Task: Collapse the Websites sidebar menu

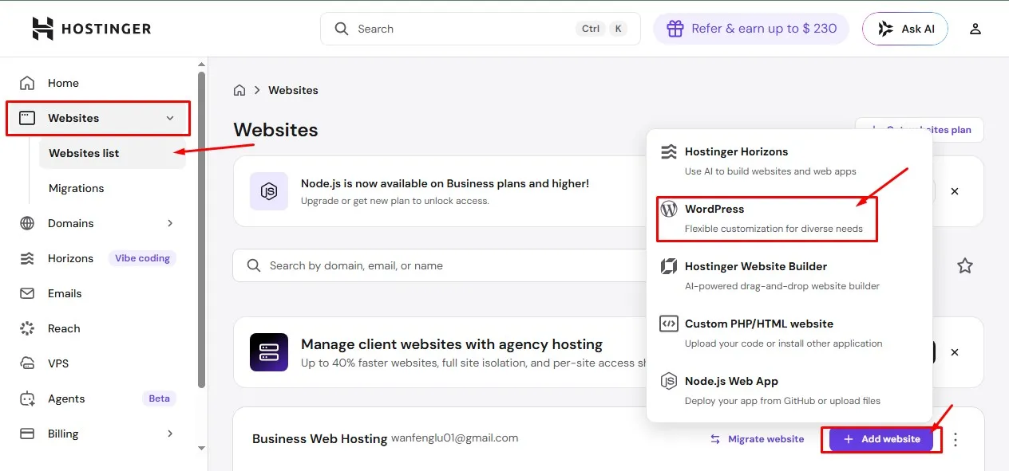Action: click(168, 117)
